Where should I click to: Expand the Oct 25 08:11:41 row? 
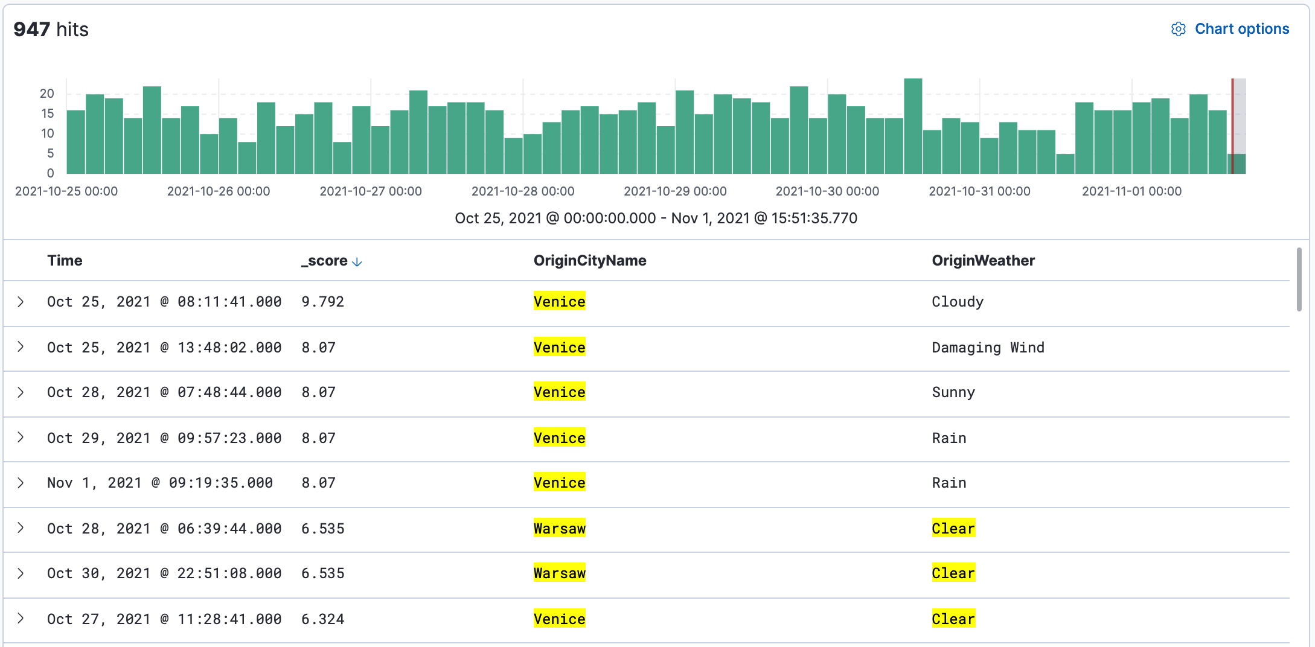tap(21, 302)
